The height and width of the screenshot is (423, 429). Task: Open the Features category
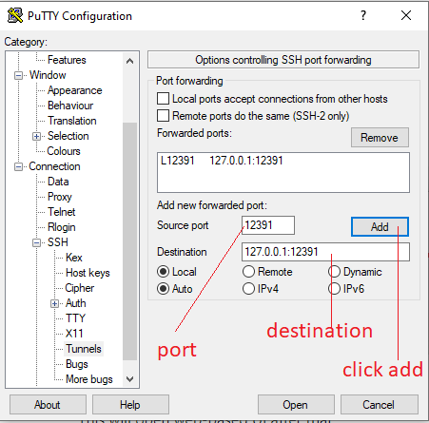click(67, 60)
